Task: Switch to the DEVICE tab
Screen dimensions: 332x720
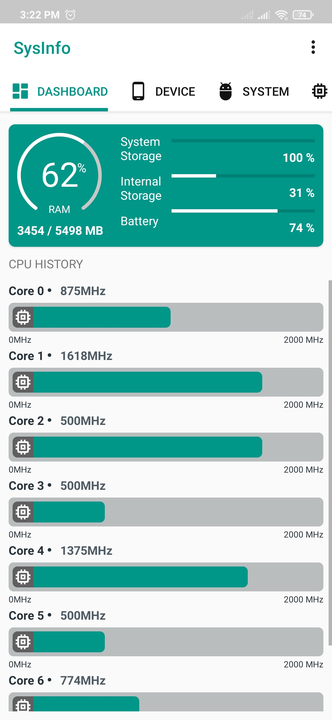Action: (x=164, y=91)
